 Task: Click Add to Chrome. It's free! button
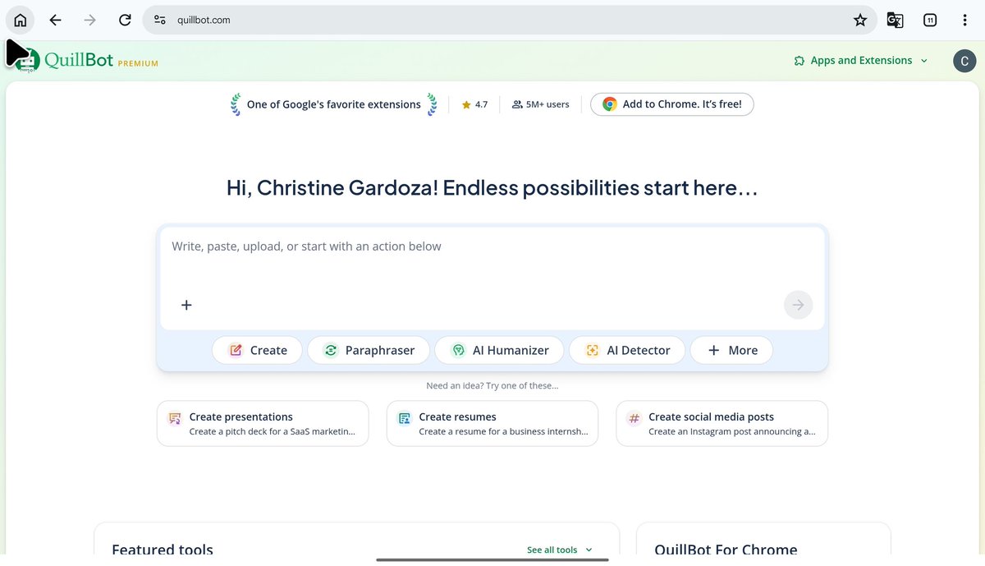pyautogui.click(x=672, y=104)
